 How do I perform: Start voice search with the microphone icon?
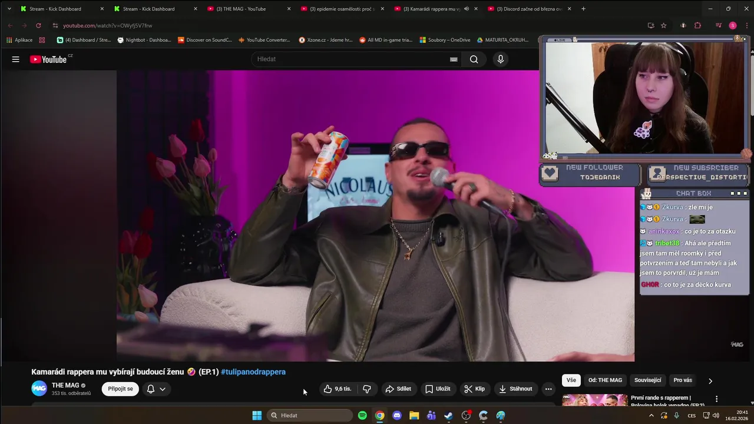(501, 59)
